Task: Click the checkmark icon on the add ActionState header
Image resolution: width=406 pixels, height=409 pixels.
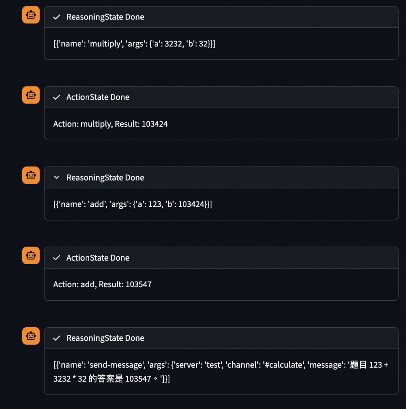Action: pyautogui.click(x=57, y=258)
